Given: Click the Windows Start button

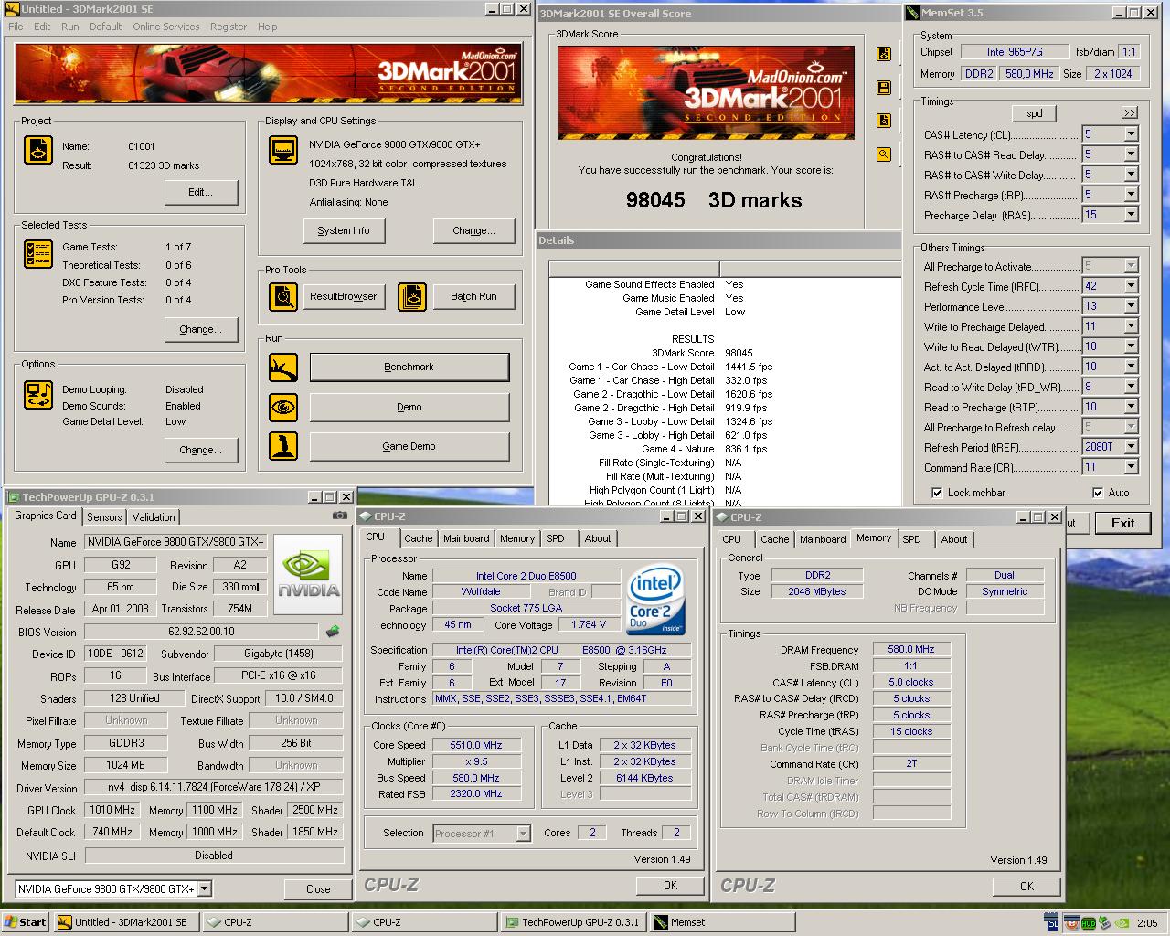Looking at the screenshot, I should 26,922.
